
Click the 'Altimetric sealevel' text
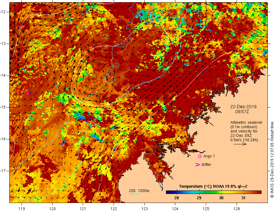246,123
